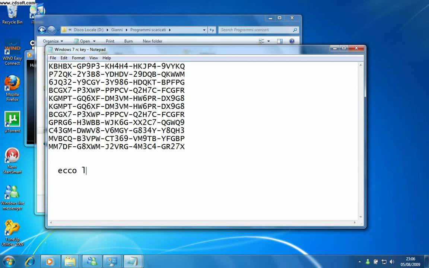Click the Explorer search magnifier icon
This screenshot has height=268, width=429.
pos(295,30)
